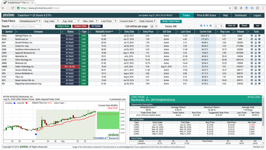
Task: Click SELL (ALGO) status for AMKR
Action: (70, 67)
